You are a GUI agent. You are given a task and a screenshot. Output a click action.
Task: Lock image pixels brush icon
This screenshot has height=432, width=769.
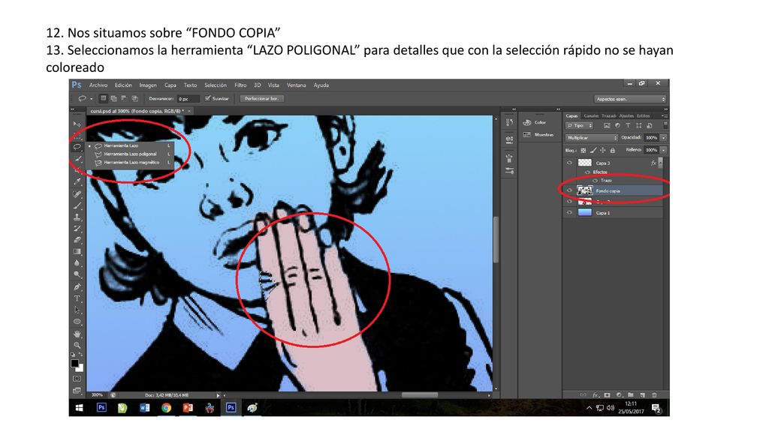pyautogui.click(x=593, y=150)
